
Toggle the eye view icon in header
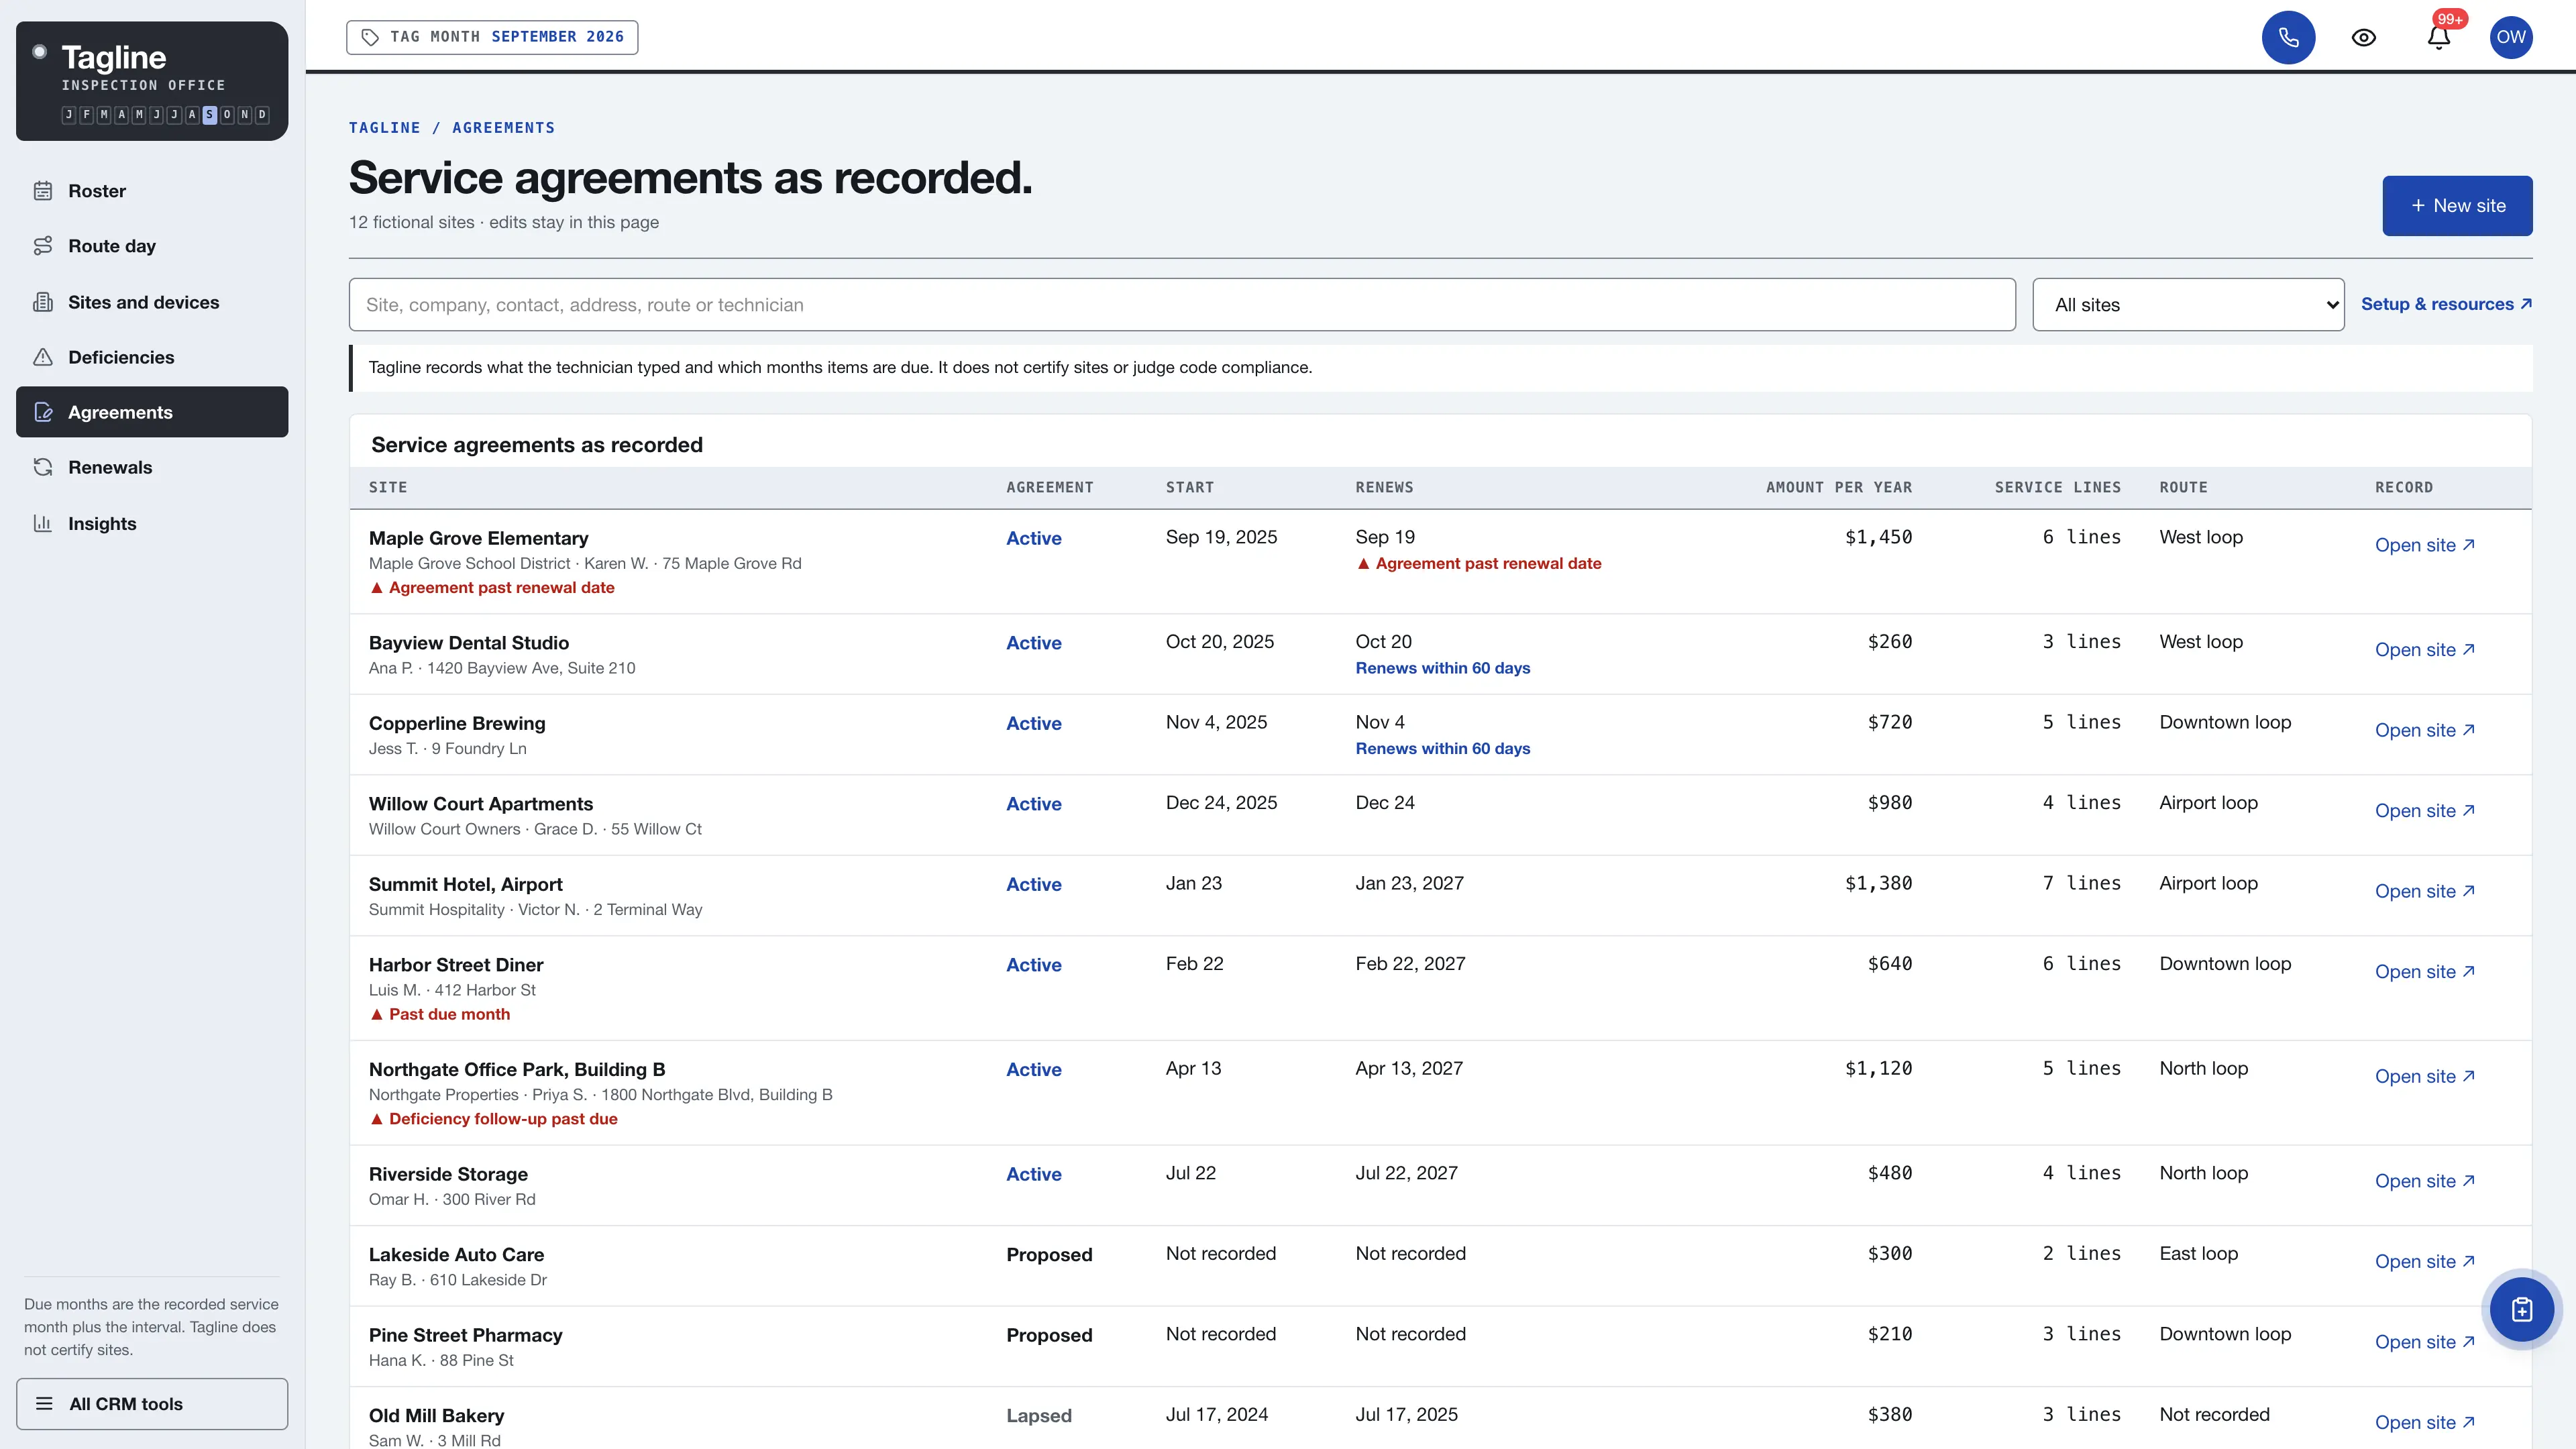tap(2363, 38)
